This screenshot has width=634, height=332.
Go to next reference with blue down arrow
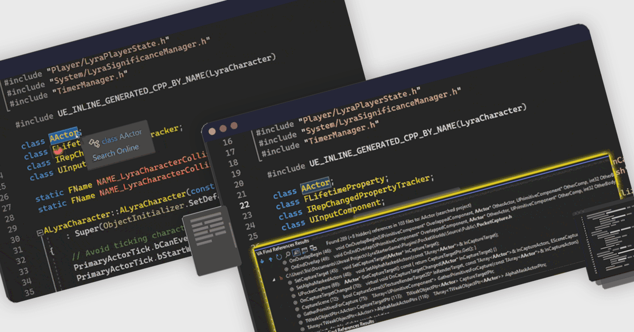[262, 261]
